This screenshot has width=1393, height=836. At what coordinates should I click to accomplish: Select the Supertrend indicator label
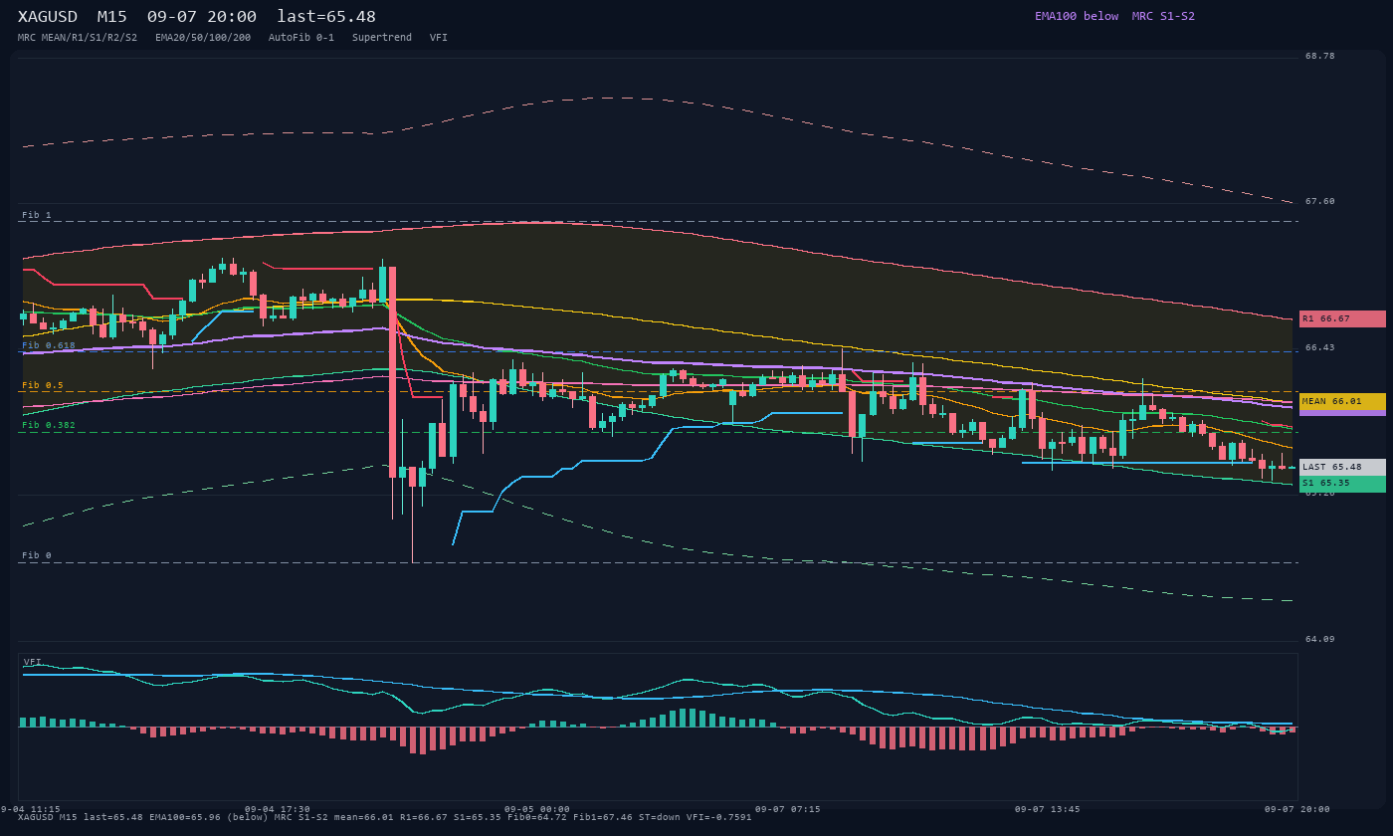(x=382, y=38)
